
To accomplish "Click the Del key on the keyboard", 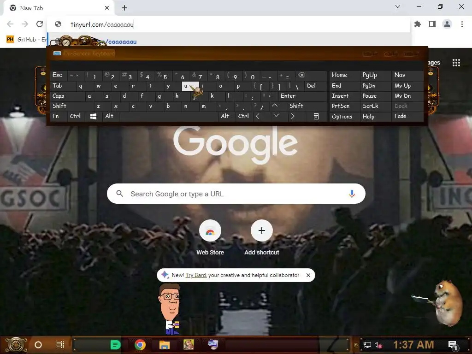I will coord(315,86).
